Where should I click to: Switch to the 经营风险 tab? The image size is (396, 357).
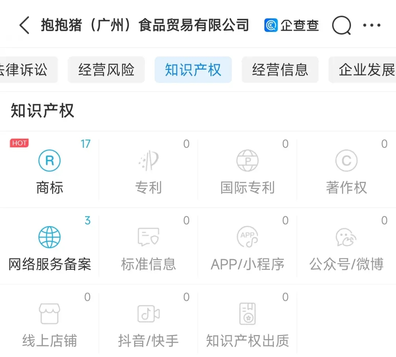click(106, 70)
